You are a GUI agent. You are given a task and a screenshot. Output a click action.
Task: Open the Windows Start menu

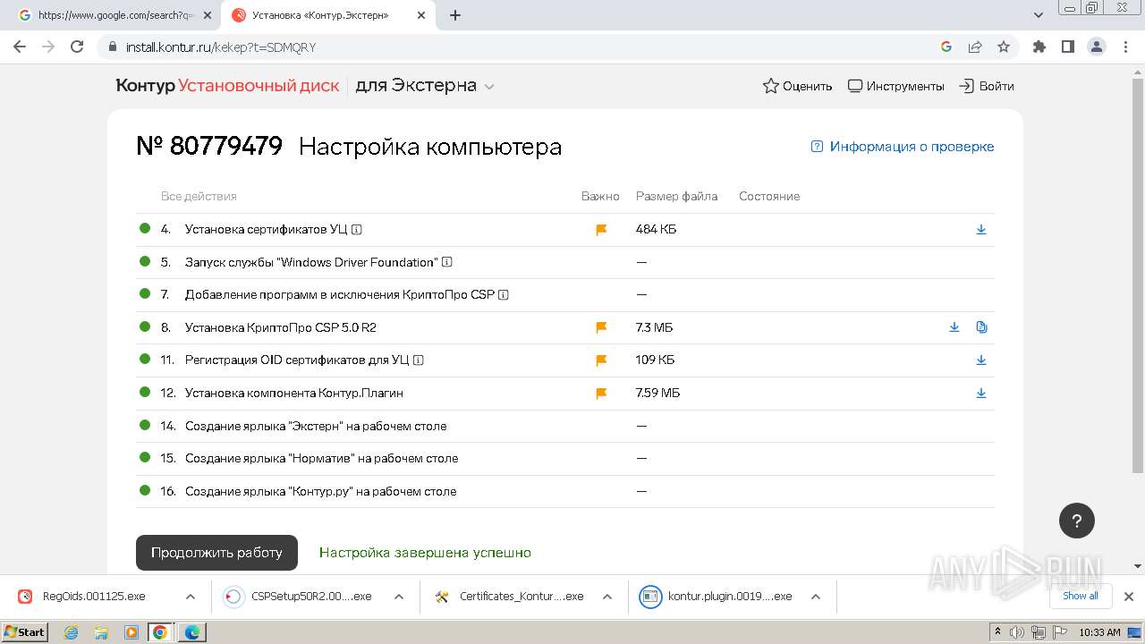point(24,632)
